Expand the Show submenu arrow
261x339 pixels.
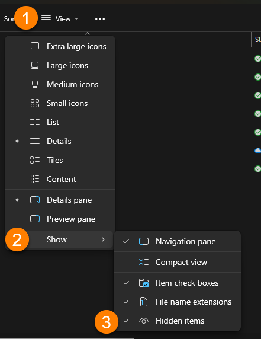pos(103,239)
